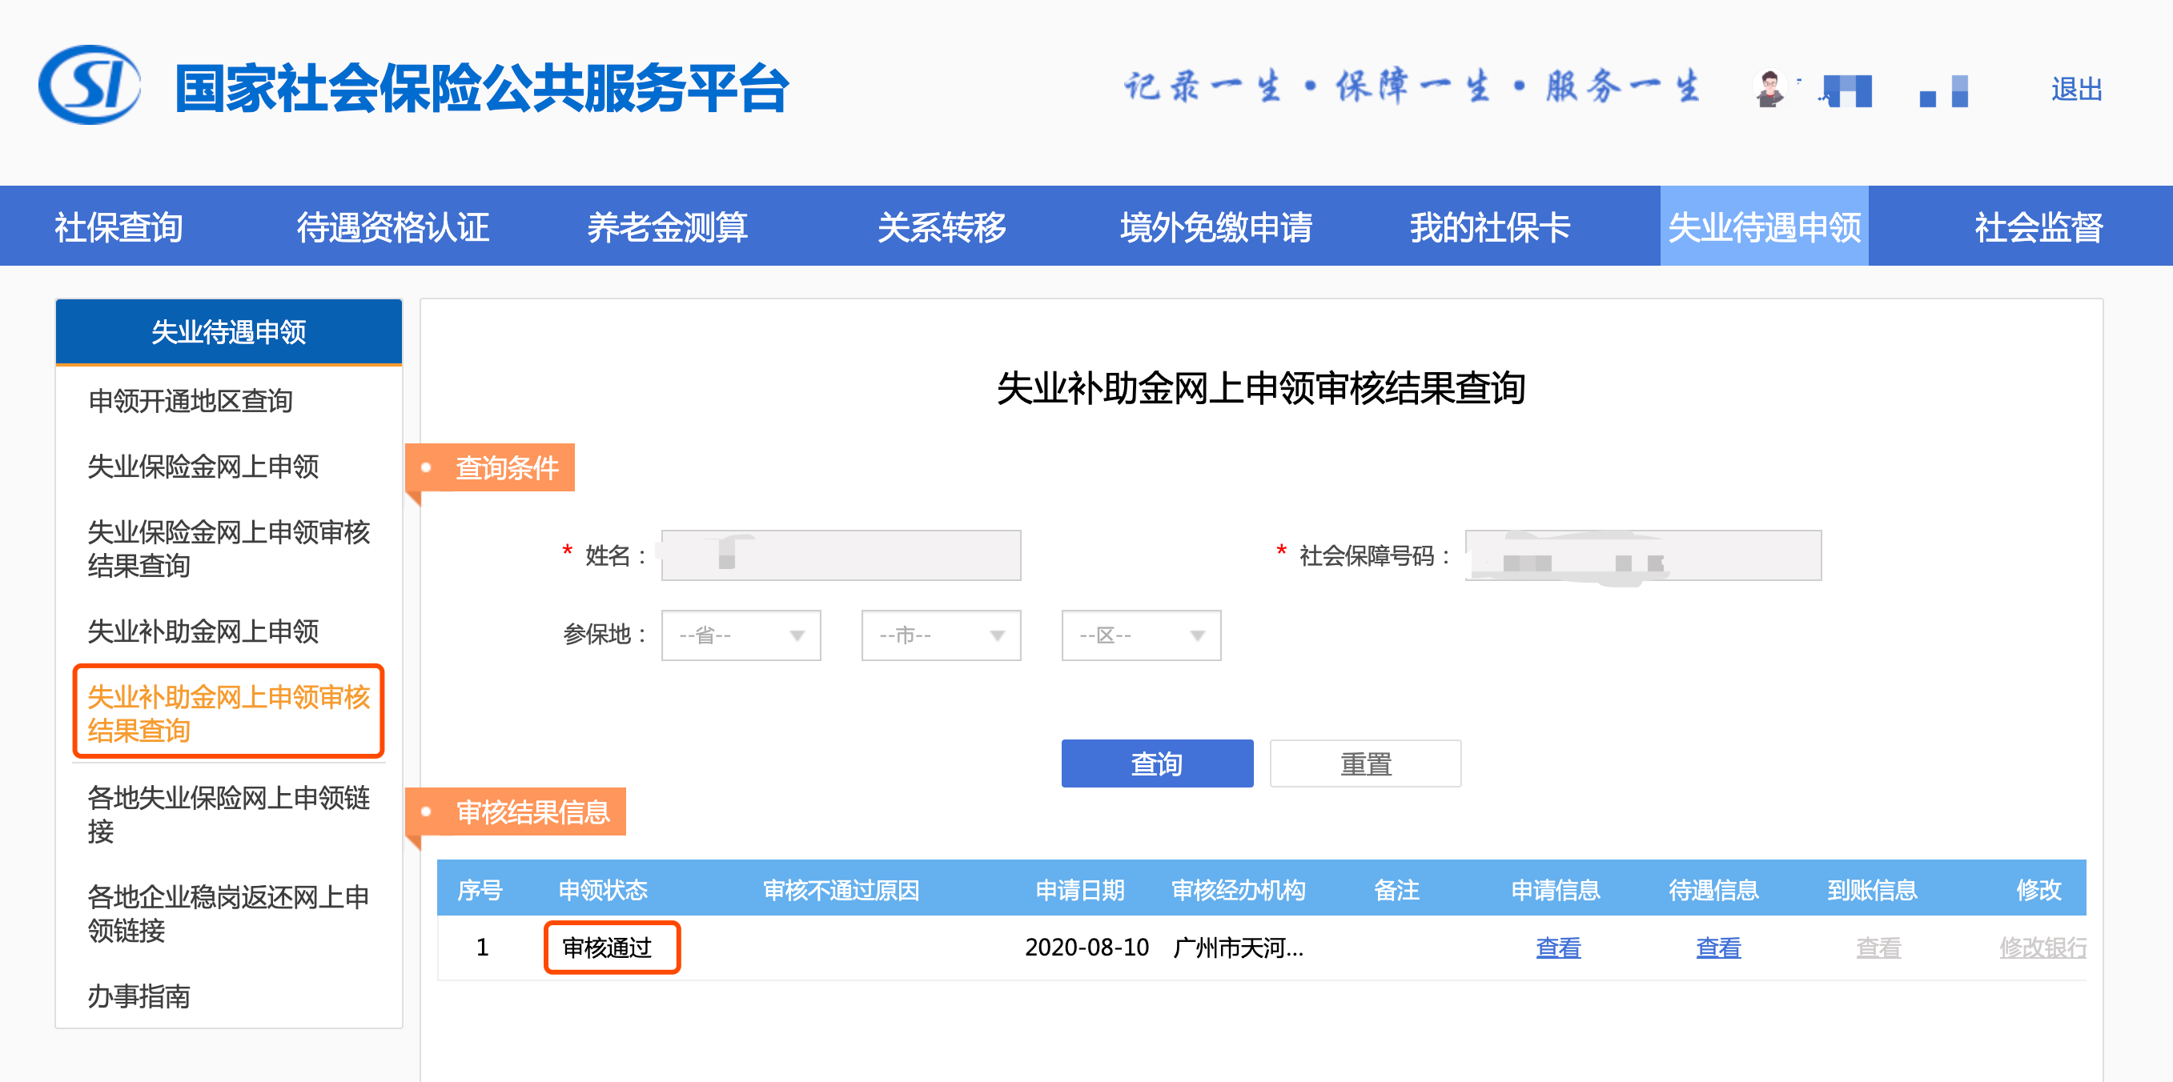
Task: Click 查看 under the 申请信息 column
Action: 1557,947
